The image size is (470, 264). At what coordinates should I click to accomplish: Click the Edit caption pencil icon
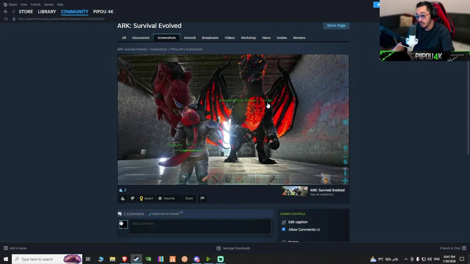[x=284, y=222]
